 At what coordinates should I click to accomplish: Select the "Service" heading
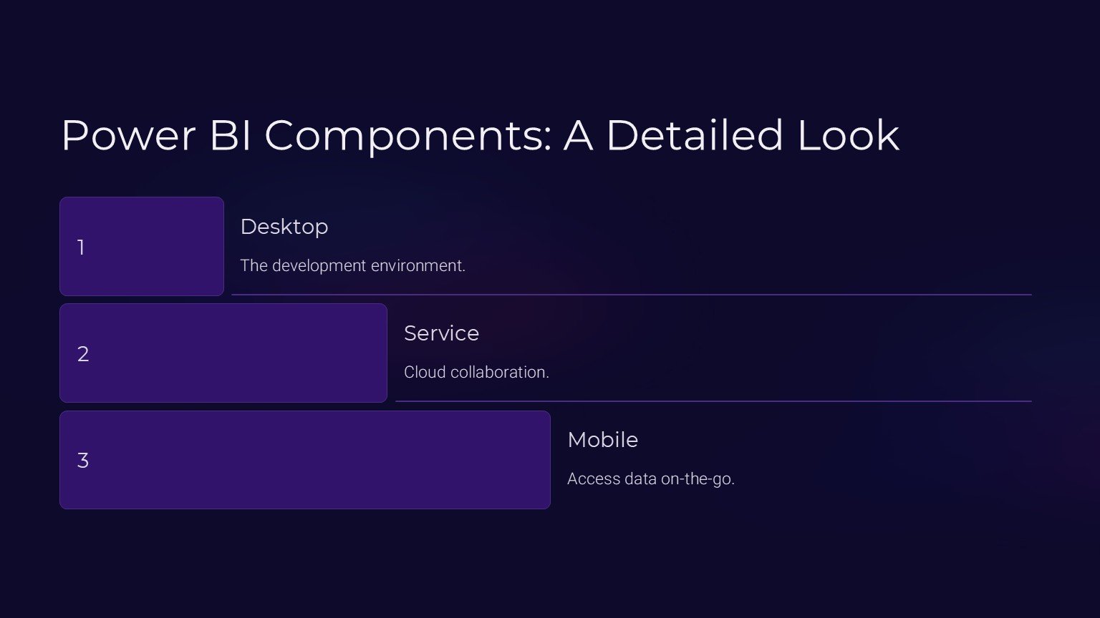point(441,333)
